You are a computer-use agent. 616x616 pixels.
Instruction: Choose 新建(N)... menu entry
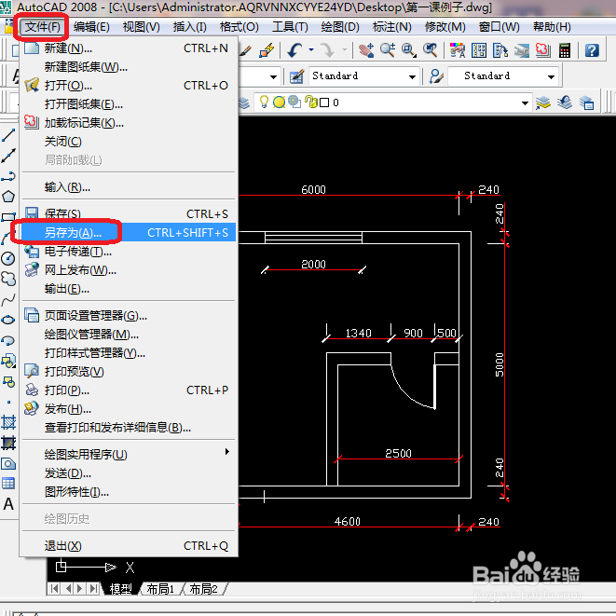tap(129, 48)
